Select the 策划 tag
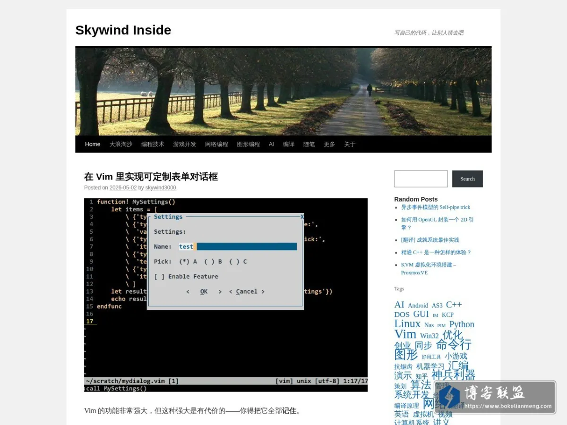This screenshot has width=567, height=425. point(400,386)
